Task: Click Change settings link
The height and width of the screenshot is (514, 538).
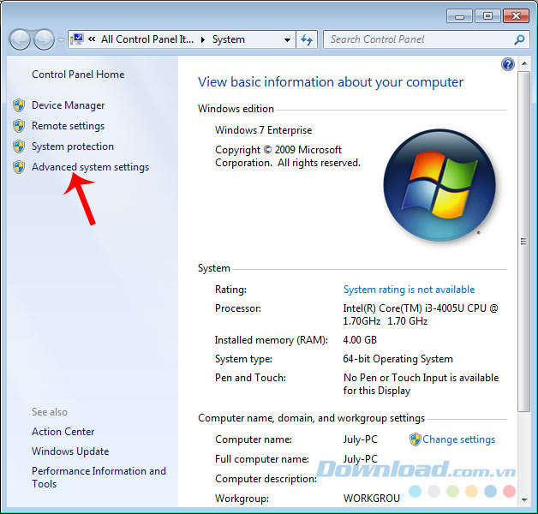Action: 458,439
